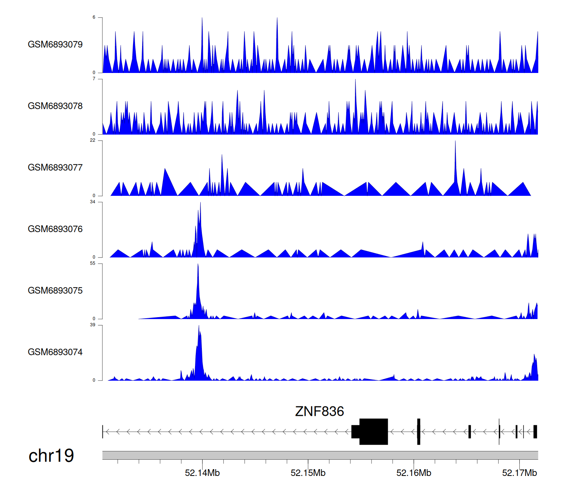Click the GSM6893075 track label
The width and height of the screenshot is (567, 499).
click(x=55, y=291)
